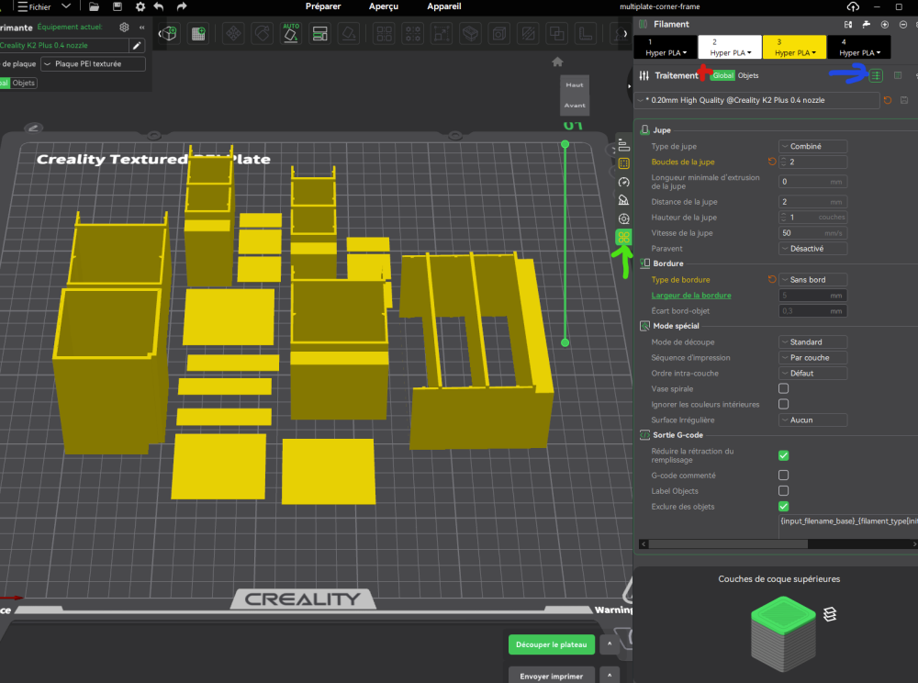The height and width of the screenshot is (683, 918).
Task: Expand the Plaque PEI texturée plate dropdown
Action: click(93, 64)
